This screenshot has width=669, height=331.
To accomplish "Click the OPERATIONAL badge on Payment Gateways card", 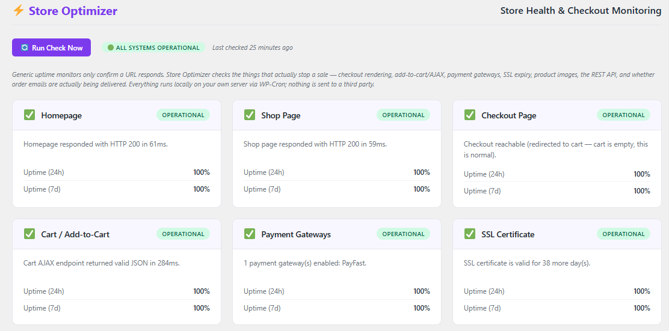I will click(403, 234).
